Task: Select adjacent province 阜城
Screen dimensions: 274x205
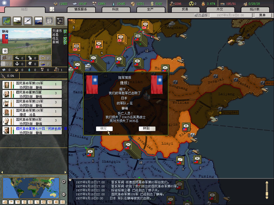Action: coord(56,42)
